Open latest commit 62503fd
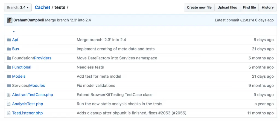This screenshot has height=121, width=280. click(x=247, y=20)
